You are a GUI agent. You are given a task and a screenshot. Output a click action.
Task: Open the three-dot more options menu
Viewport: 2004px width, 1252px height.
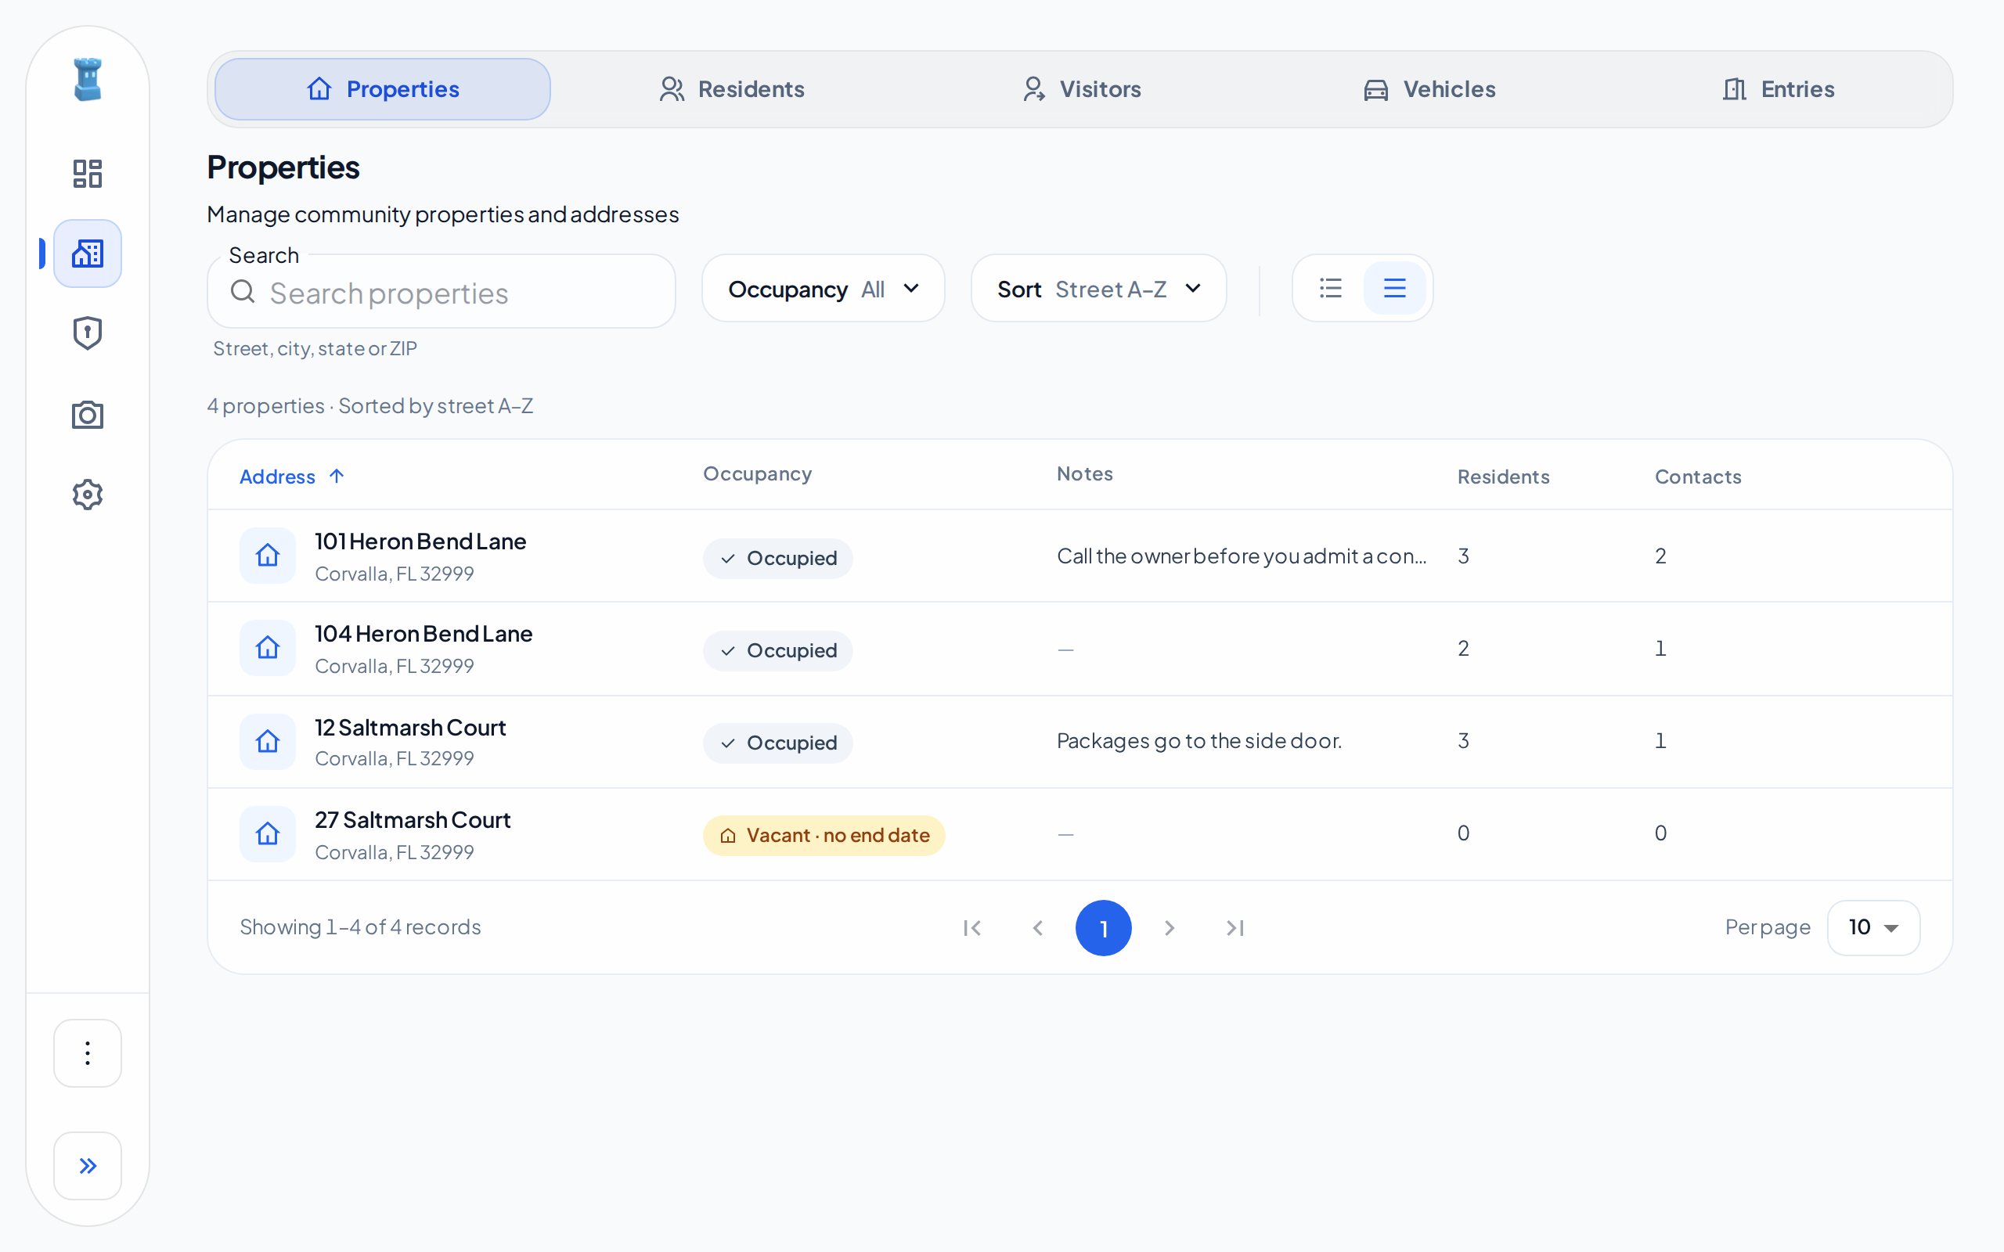pyautogui.click(x=88, y=1052)
